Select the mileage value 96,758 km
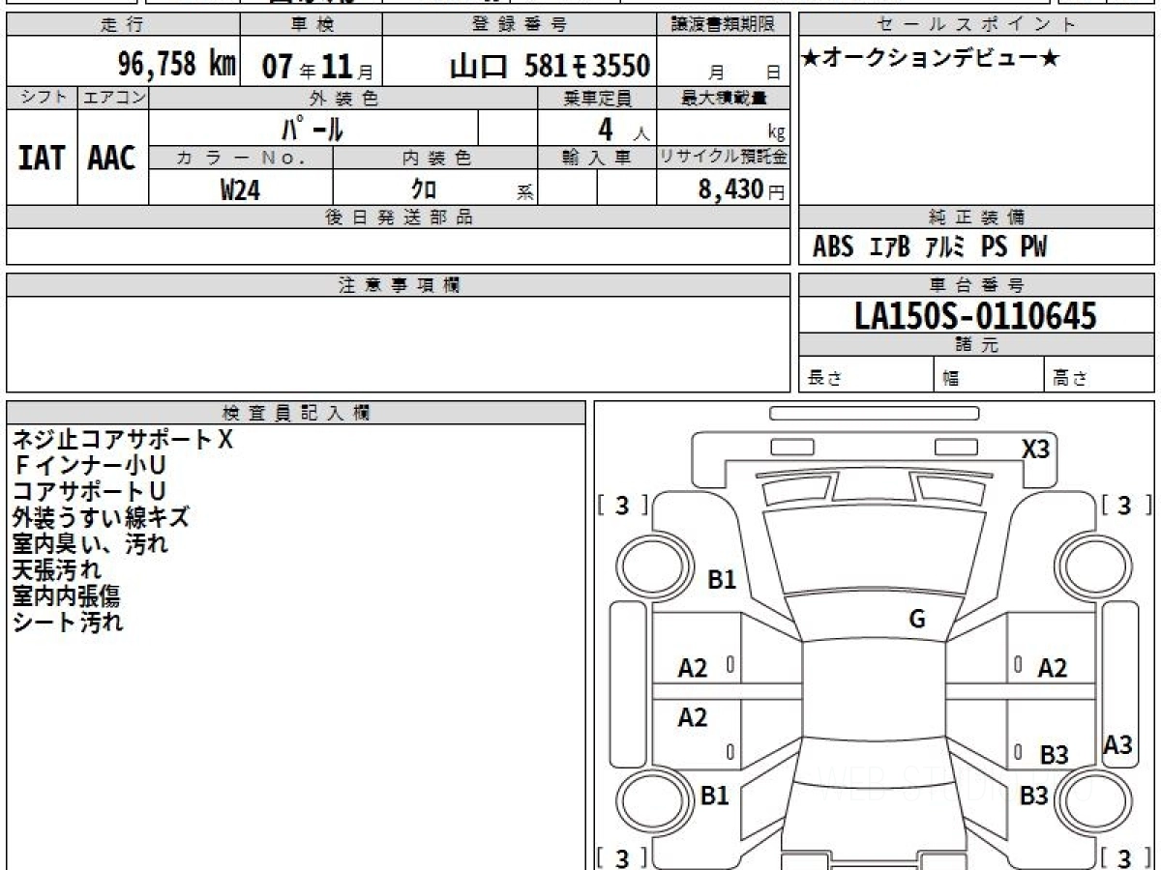The image size is (1161, 870). click(176, 65)
